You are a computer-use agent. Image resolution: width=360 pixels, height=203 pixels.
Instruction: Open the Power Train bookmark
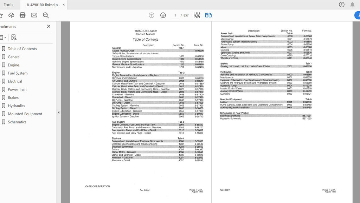(x=17, y=89)
